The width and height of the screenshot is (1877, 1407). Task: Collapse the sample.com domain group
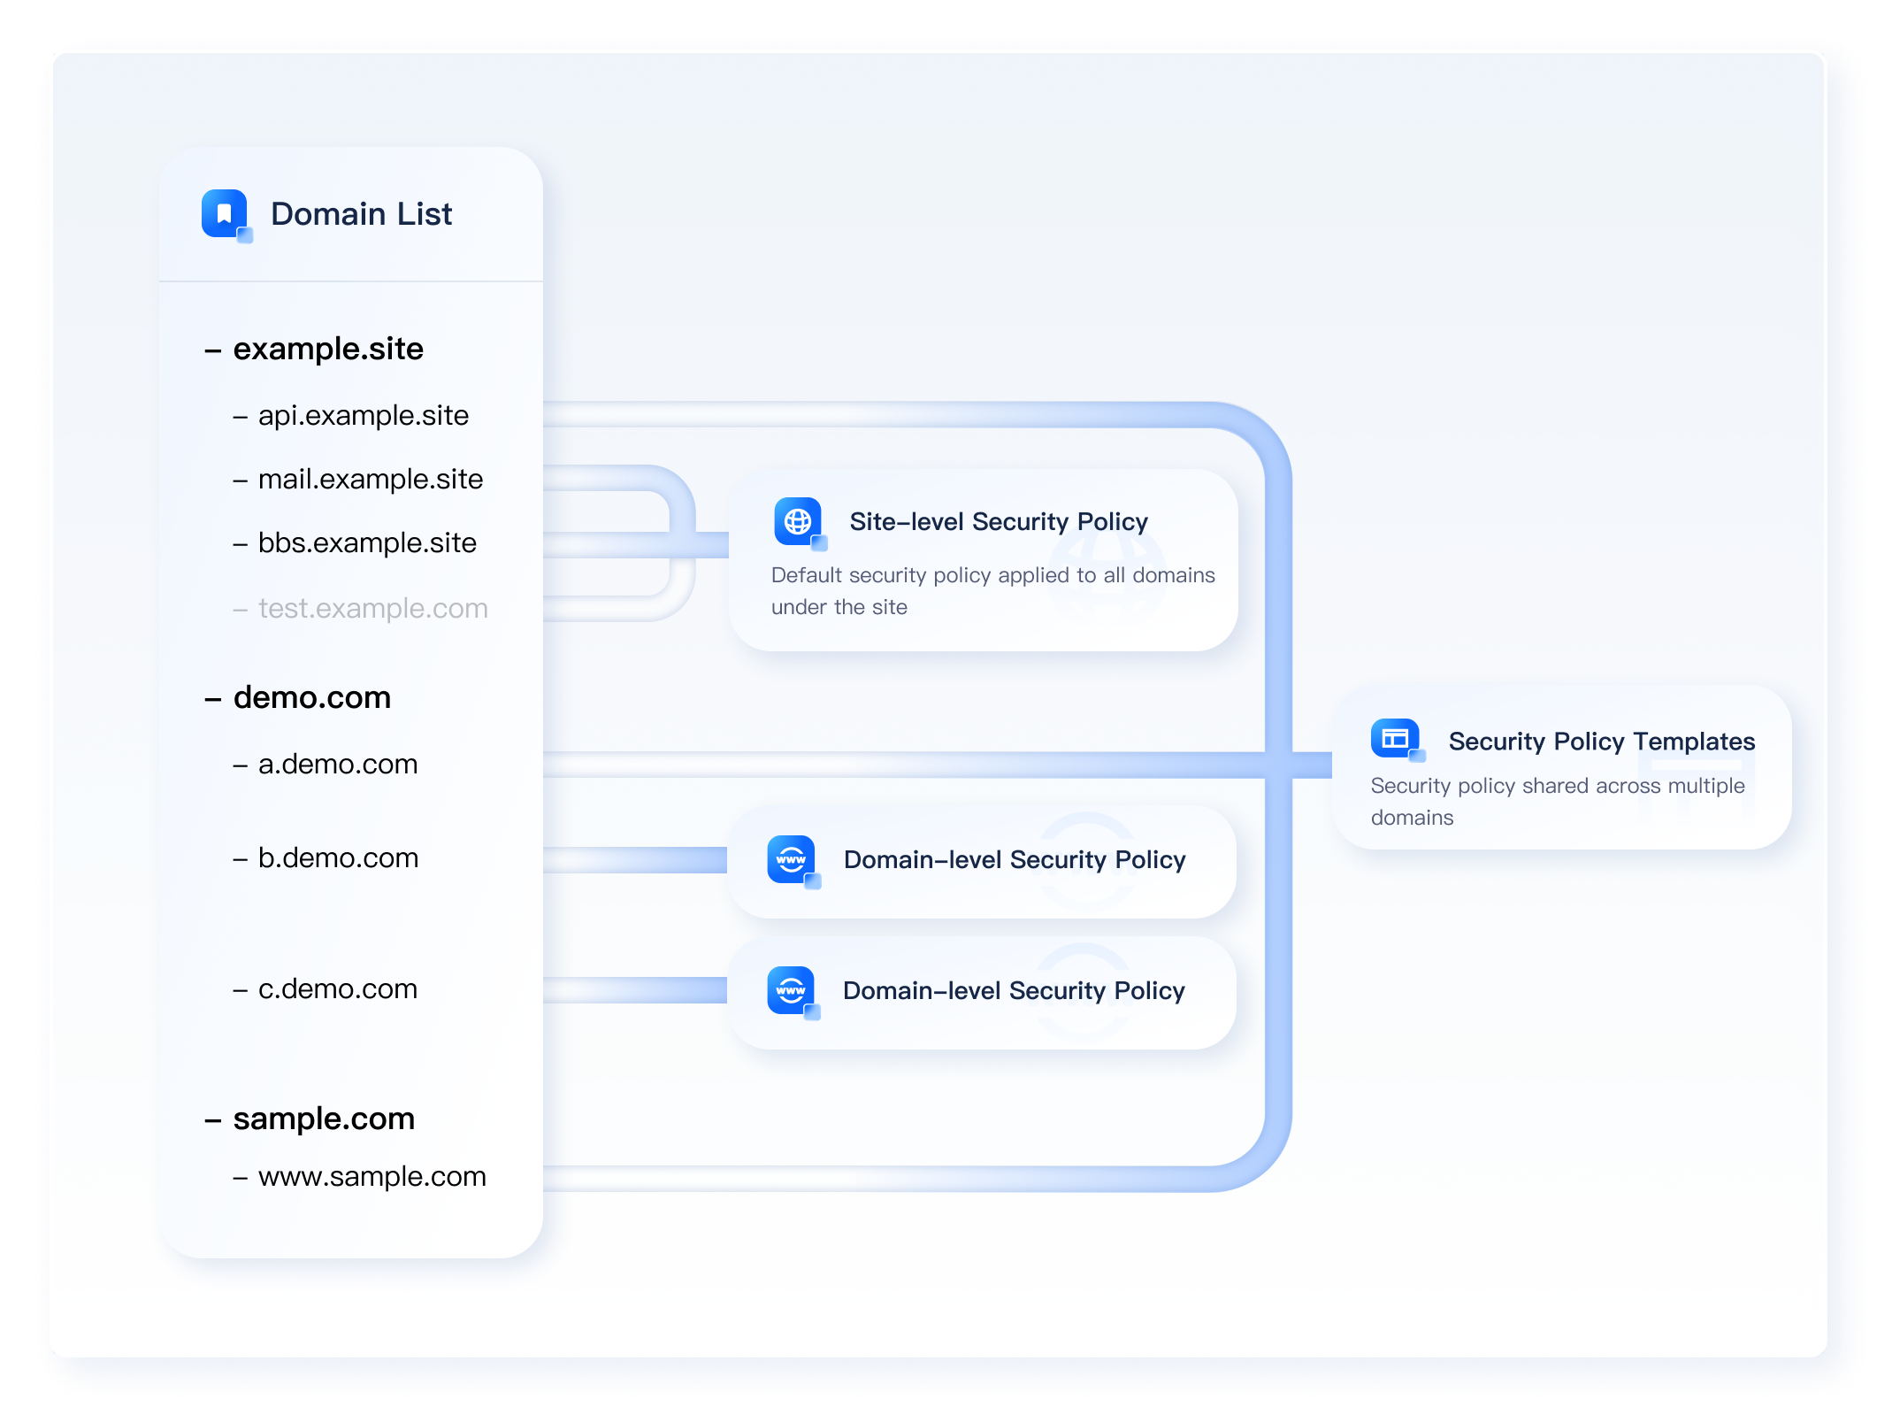pos(213,1120)
